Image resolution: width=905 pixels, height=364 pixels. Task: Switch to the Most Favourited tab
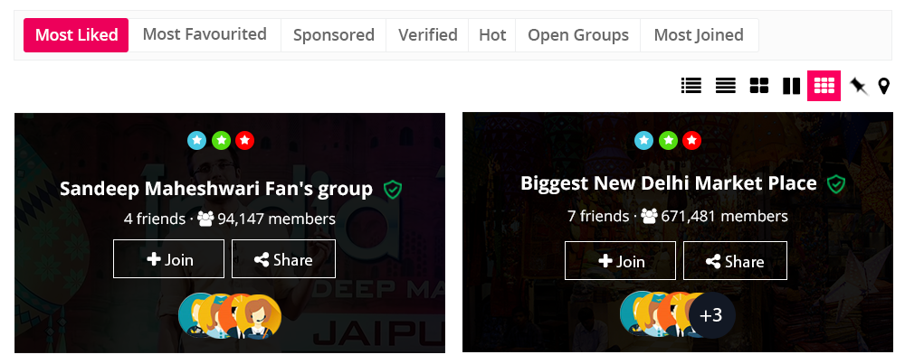(x=205, y=34)
